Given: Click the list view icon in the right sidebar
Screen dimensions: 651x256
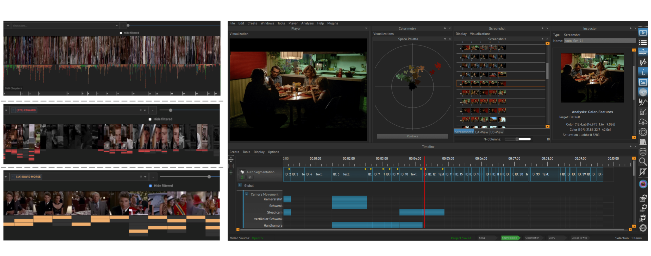Looking at the screenshot, I should tap(643, 43).
